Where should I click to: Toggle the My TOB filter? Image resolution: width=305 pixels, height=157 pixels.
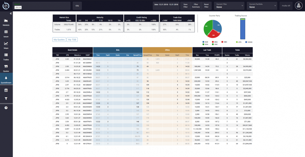point(72,40)
